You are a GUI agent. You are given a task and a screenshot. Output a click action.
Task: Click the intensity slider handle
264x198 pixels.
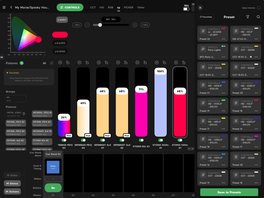tap(100, 25)
